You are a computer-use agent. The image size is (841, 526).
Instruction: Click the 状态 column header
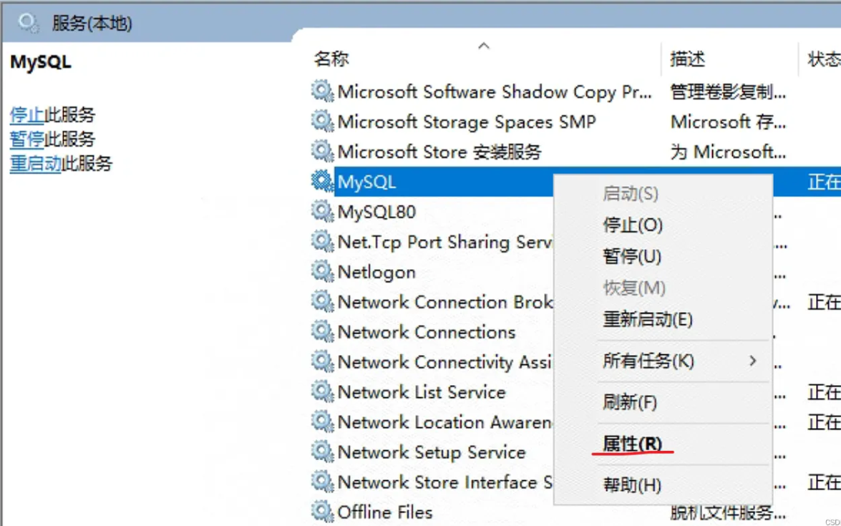[824, 59]
